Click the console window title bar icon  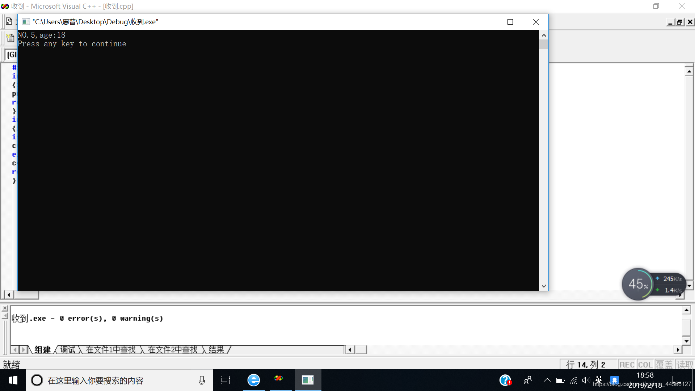(26, 22)
